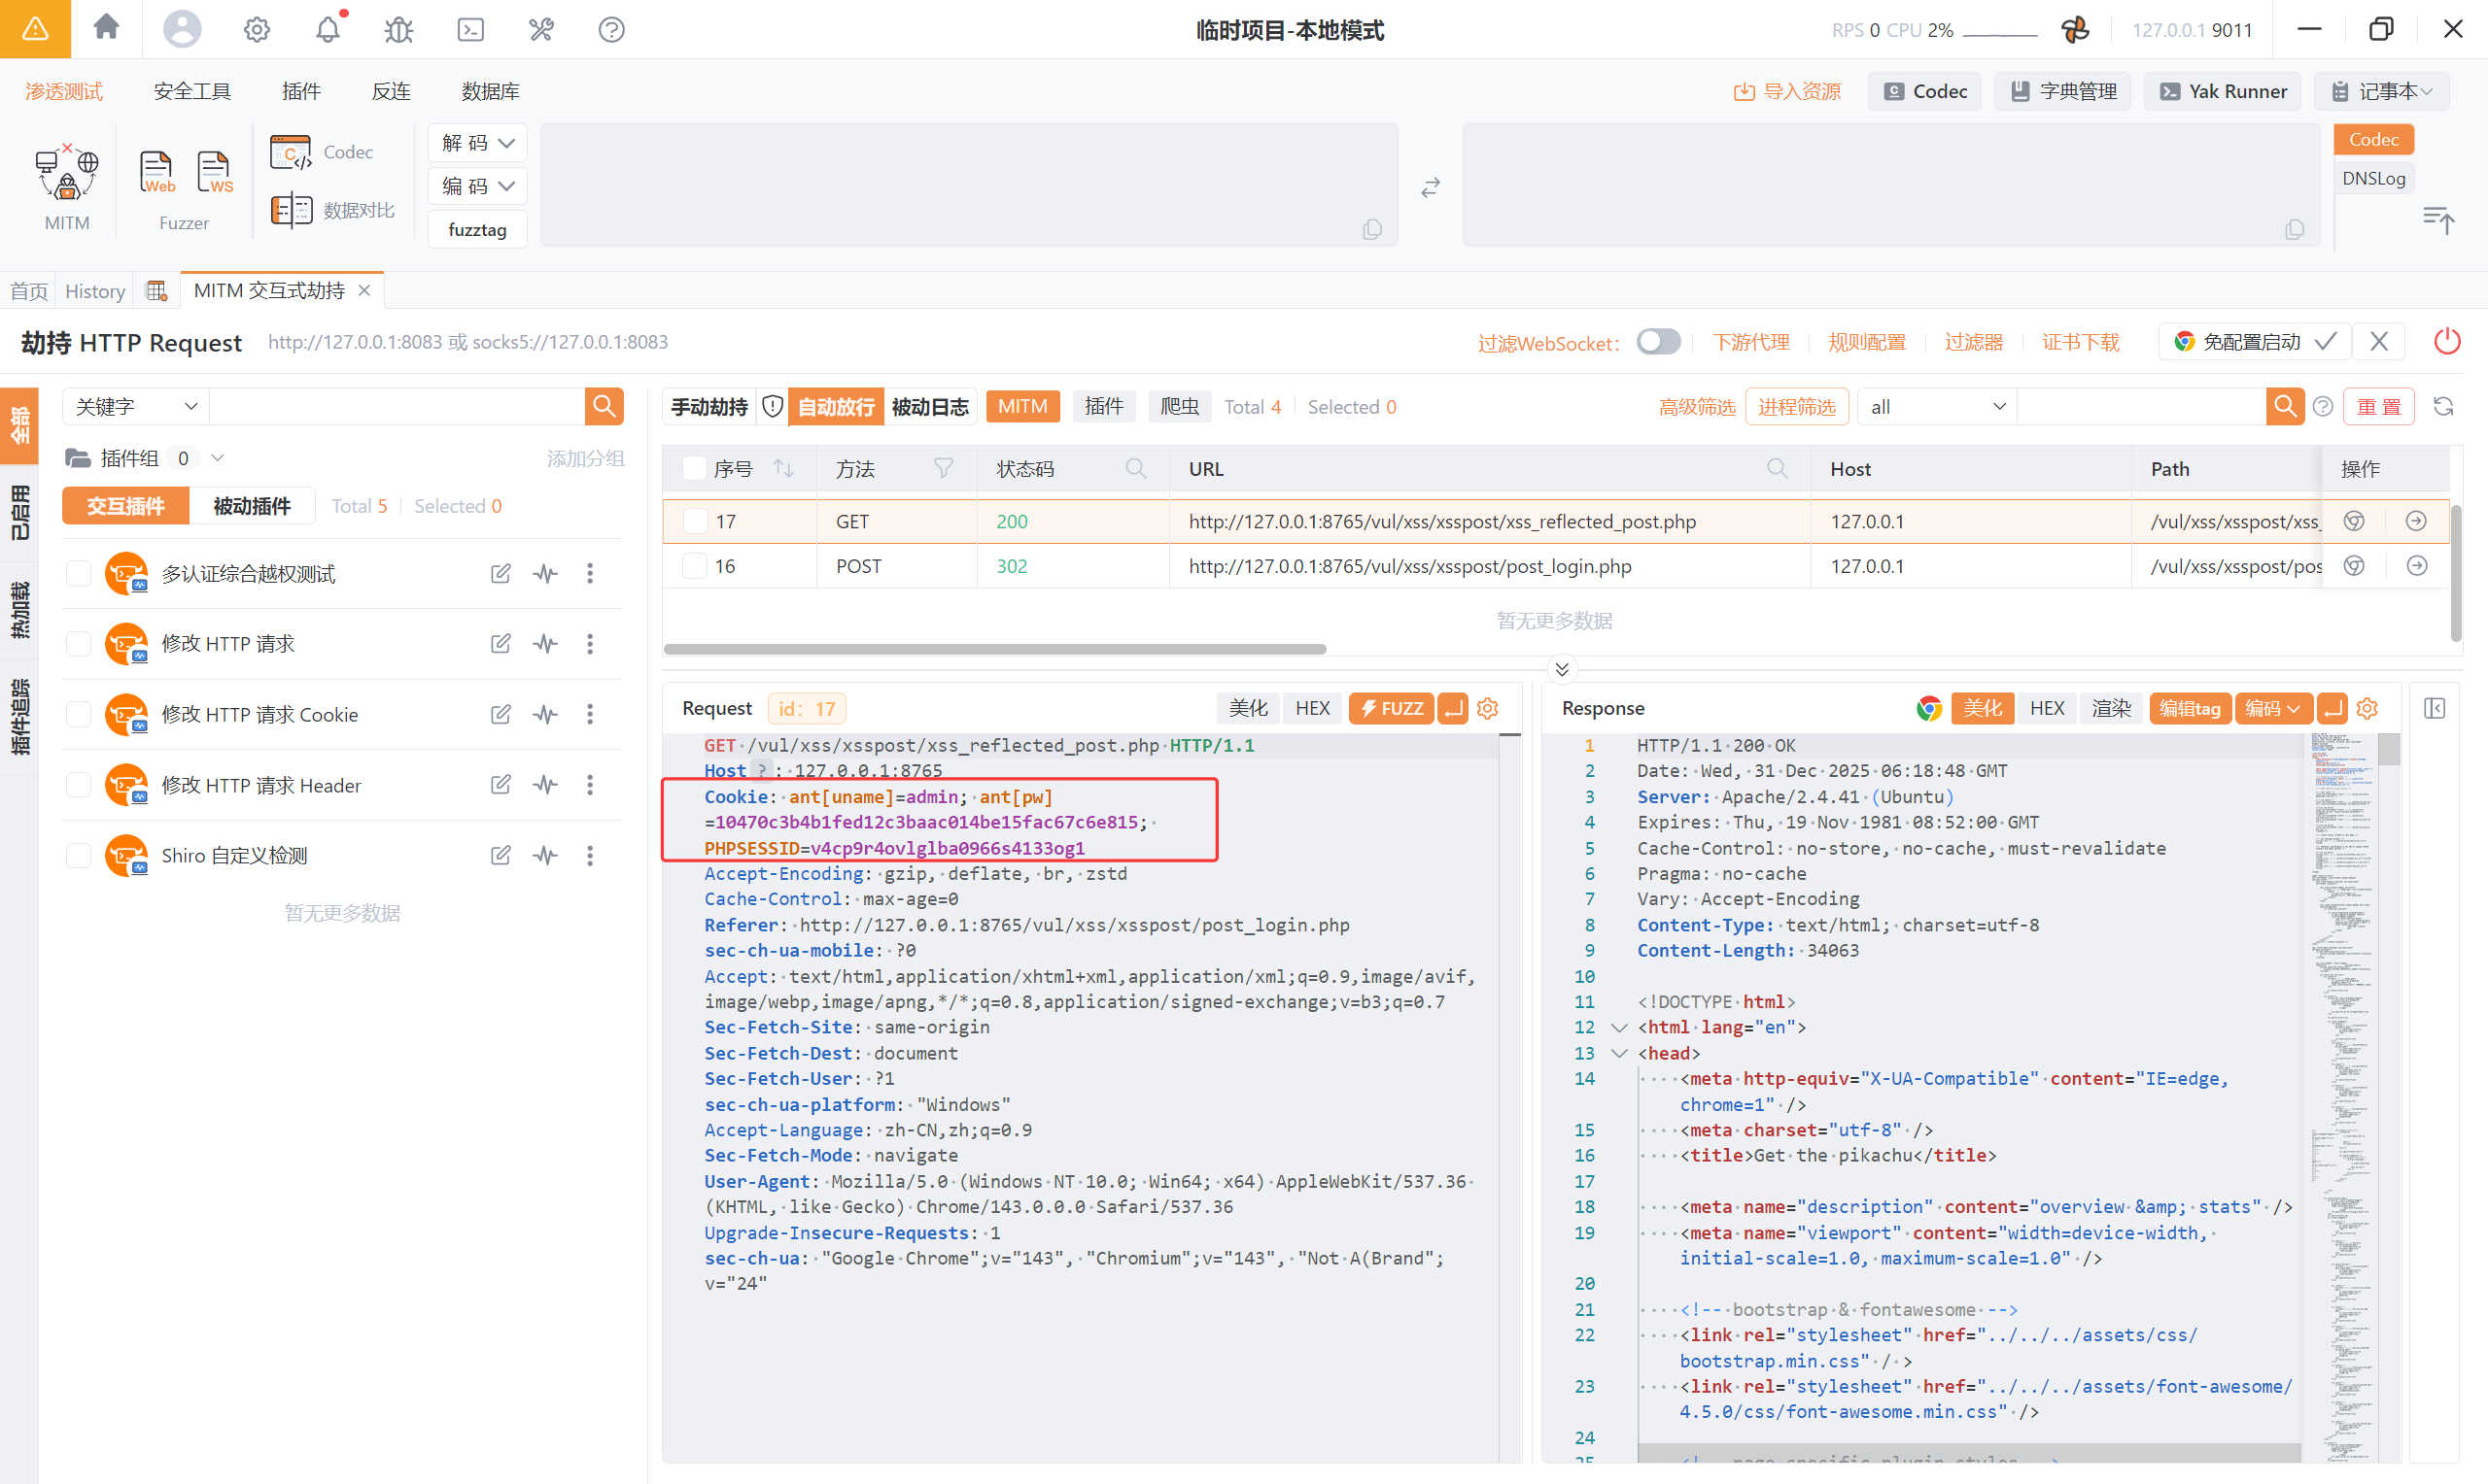Viewport: 2488px width, 1484px height.
Task: Open the MITM tool icon
Action: click(x=67, y=174)
